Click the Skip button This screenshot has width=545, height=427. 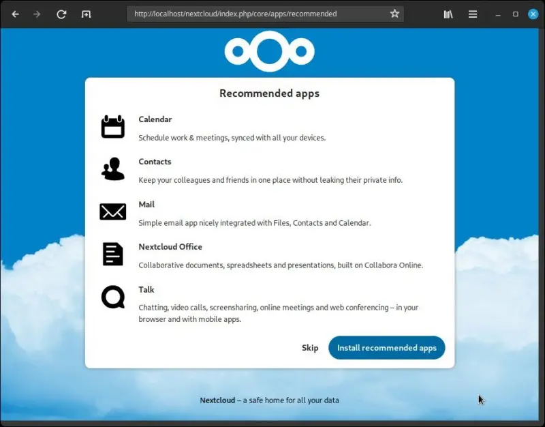(310, 348)
